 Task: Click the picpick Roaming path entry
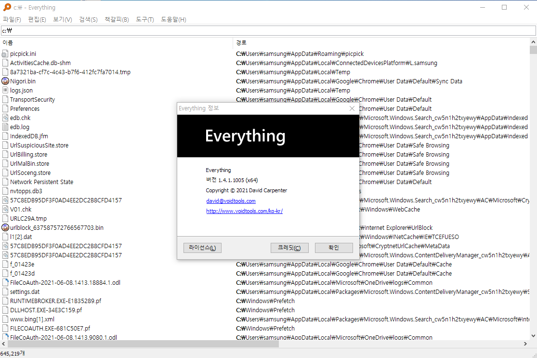[300, 54]
